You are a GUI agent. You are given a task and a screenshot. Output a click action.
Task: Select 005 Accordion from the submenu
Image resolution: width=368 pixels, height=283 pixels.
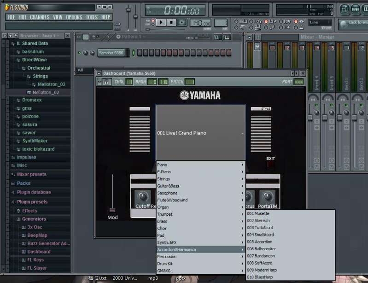(x=259, y=242)
